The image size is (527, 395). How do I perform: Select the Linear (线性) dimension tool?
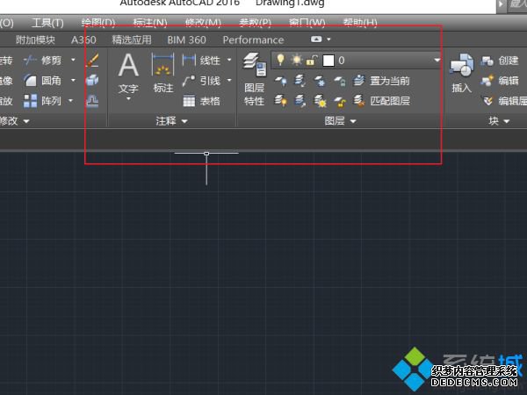[x=202, y=61]
